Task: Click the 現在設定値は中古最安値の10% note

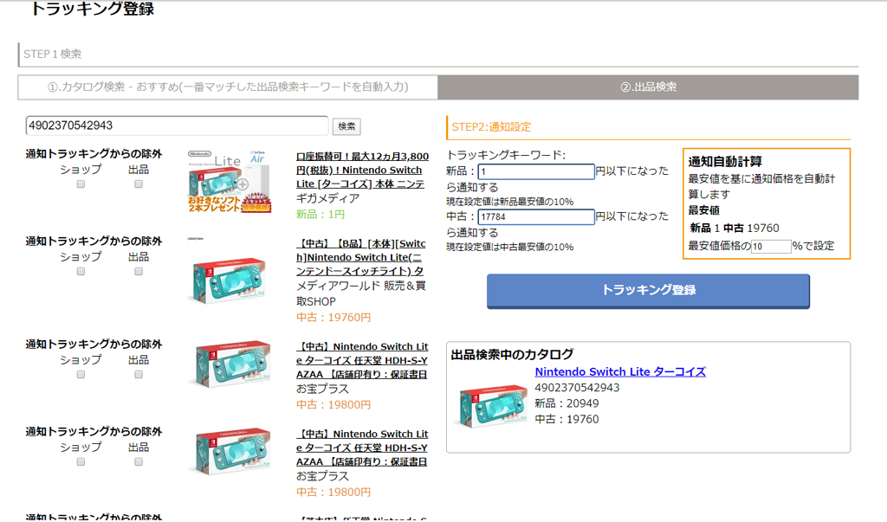Action: pos(509,247)
